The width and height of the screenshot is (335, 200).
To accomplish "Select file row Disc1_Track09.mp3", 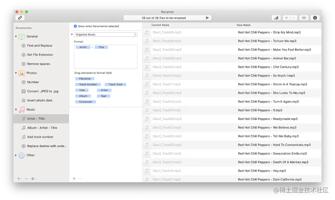I will point(232,32).
